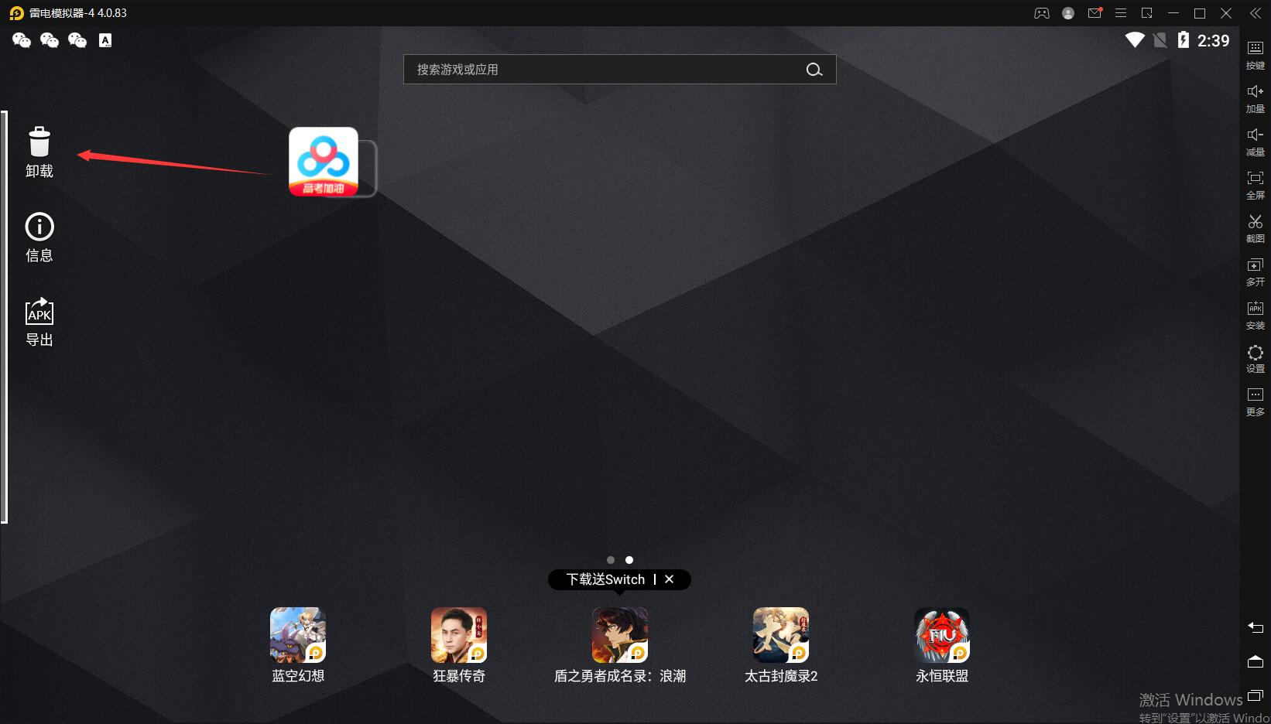Launch the 蓝空幻想 game
This screenshot has height=724, width=1271.
[298, 635]
